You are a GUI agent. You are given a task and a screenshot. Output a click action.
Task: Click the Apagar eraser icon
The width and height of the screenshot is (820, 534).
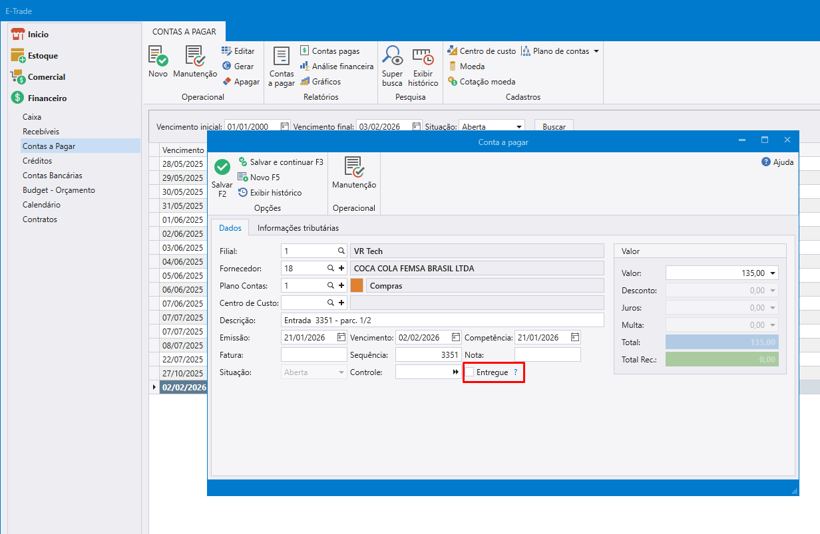point(227,82)
